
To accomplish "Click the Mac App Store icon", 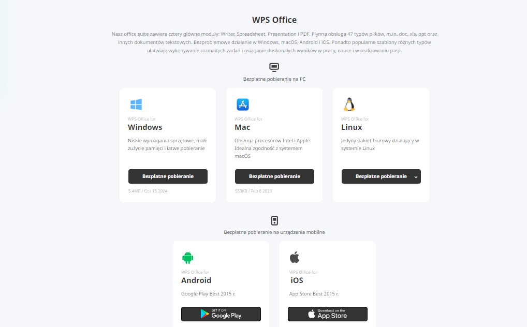I will (x=243, y=105).
